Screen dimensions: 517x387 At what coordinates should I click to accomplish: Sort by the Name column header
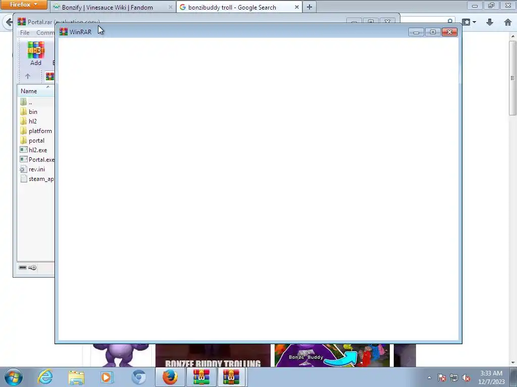point(36,91)
